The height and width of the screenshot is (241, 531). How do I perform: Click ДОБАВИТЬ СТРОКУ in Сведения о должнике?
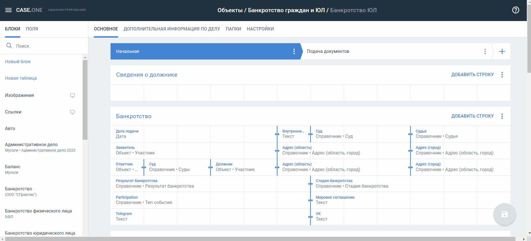click(x=472, y=75)
